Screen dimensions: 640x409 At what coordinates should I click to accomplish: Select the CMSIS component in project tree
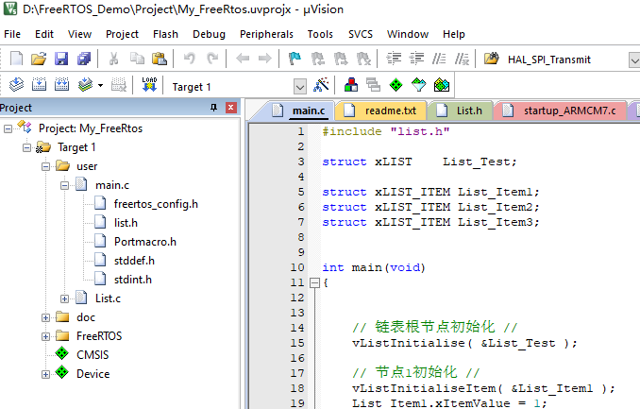[93, 354]
